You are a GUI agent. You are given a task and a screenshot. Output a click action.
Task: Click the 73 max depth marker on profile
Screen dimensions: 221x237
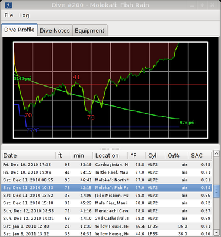tap(91, 117)
